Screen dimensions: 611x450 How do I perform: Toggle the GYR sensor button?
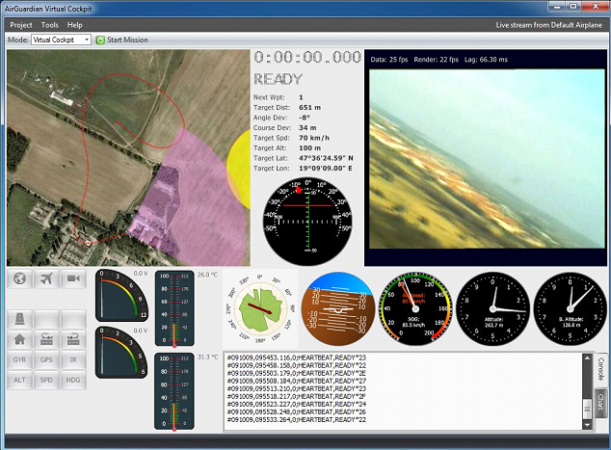click(x=20, y=359)
